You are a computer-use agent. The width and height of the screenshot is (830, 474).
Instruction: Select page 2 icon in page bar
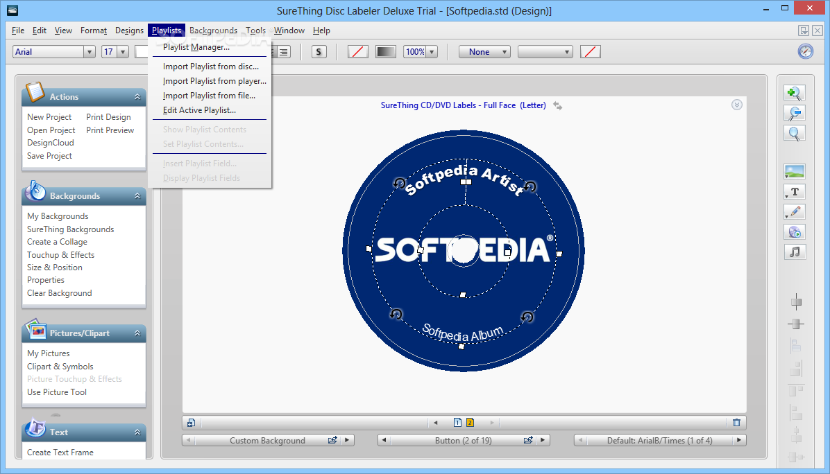[x=470, y=422]
